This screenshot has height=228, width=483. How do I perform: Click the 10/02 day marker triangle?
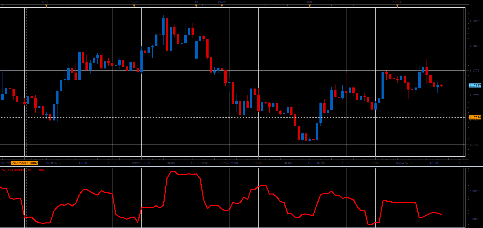(222, 6)
